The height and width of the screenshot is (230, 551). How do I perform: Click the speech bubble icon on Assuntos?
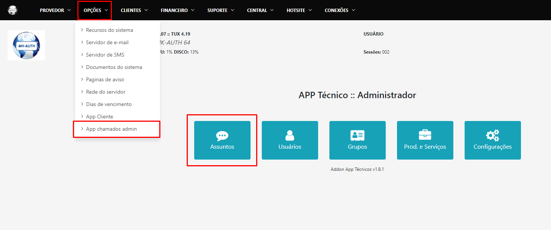point(222,136)
